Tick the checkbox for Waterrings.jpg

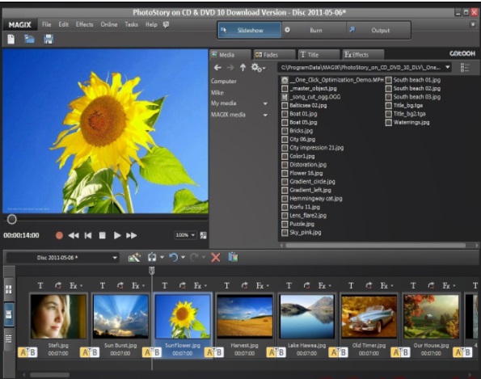tap(389, 122)
